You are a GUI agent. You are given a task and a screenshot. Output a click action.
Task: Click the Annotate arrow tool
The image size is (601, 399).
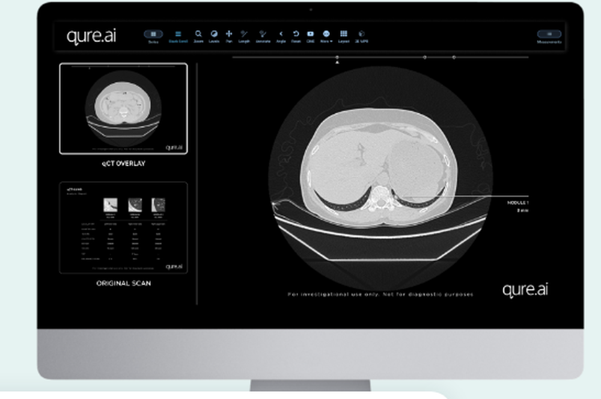pos(263,36)
